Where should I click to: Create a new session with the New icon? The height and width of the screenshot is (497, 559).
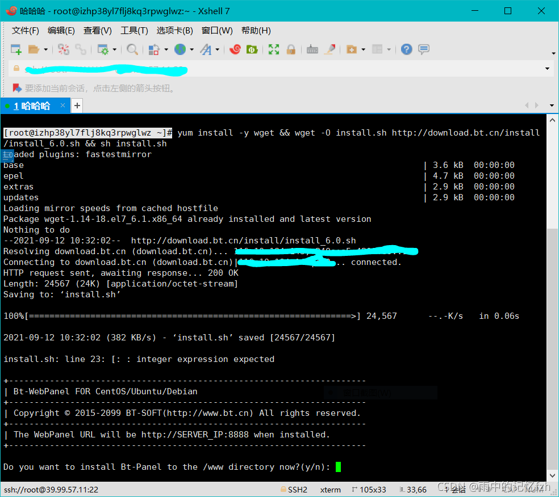click(x=16, y=49)
